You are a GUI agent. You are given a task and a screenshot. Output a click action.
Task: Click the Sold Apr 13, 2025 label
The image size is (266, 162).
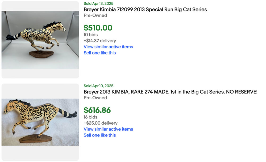tap(98, 3)
